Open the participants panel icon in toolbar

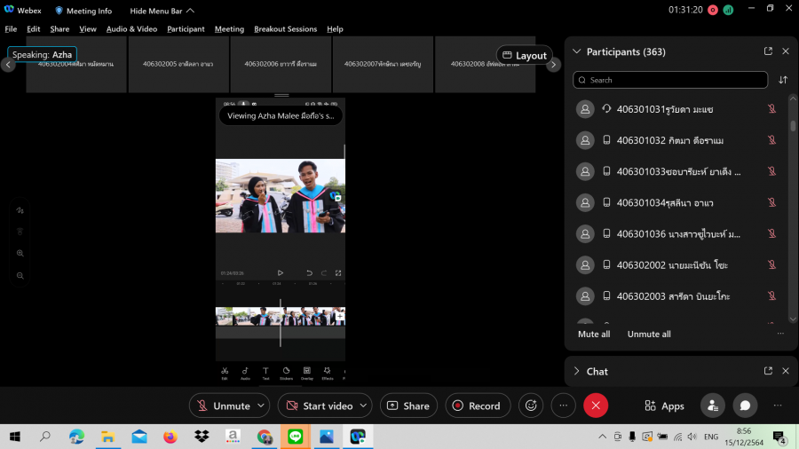(x=712, y=406)
